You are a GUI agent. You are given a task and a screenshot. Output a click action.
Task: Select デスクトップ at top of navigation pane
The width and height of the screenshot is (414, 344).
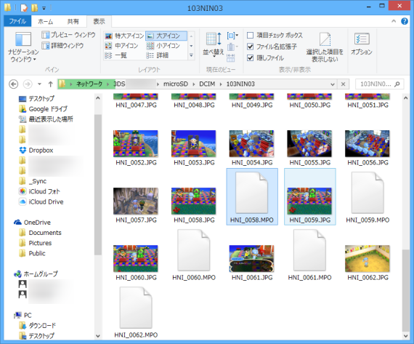36,99
